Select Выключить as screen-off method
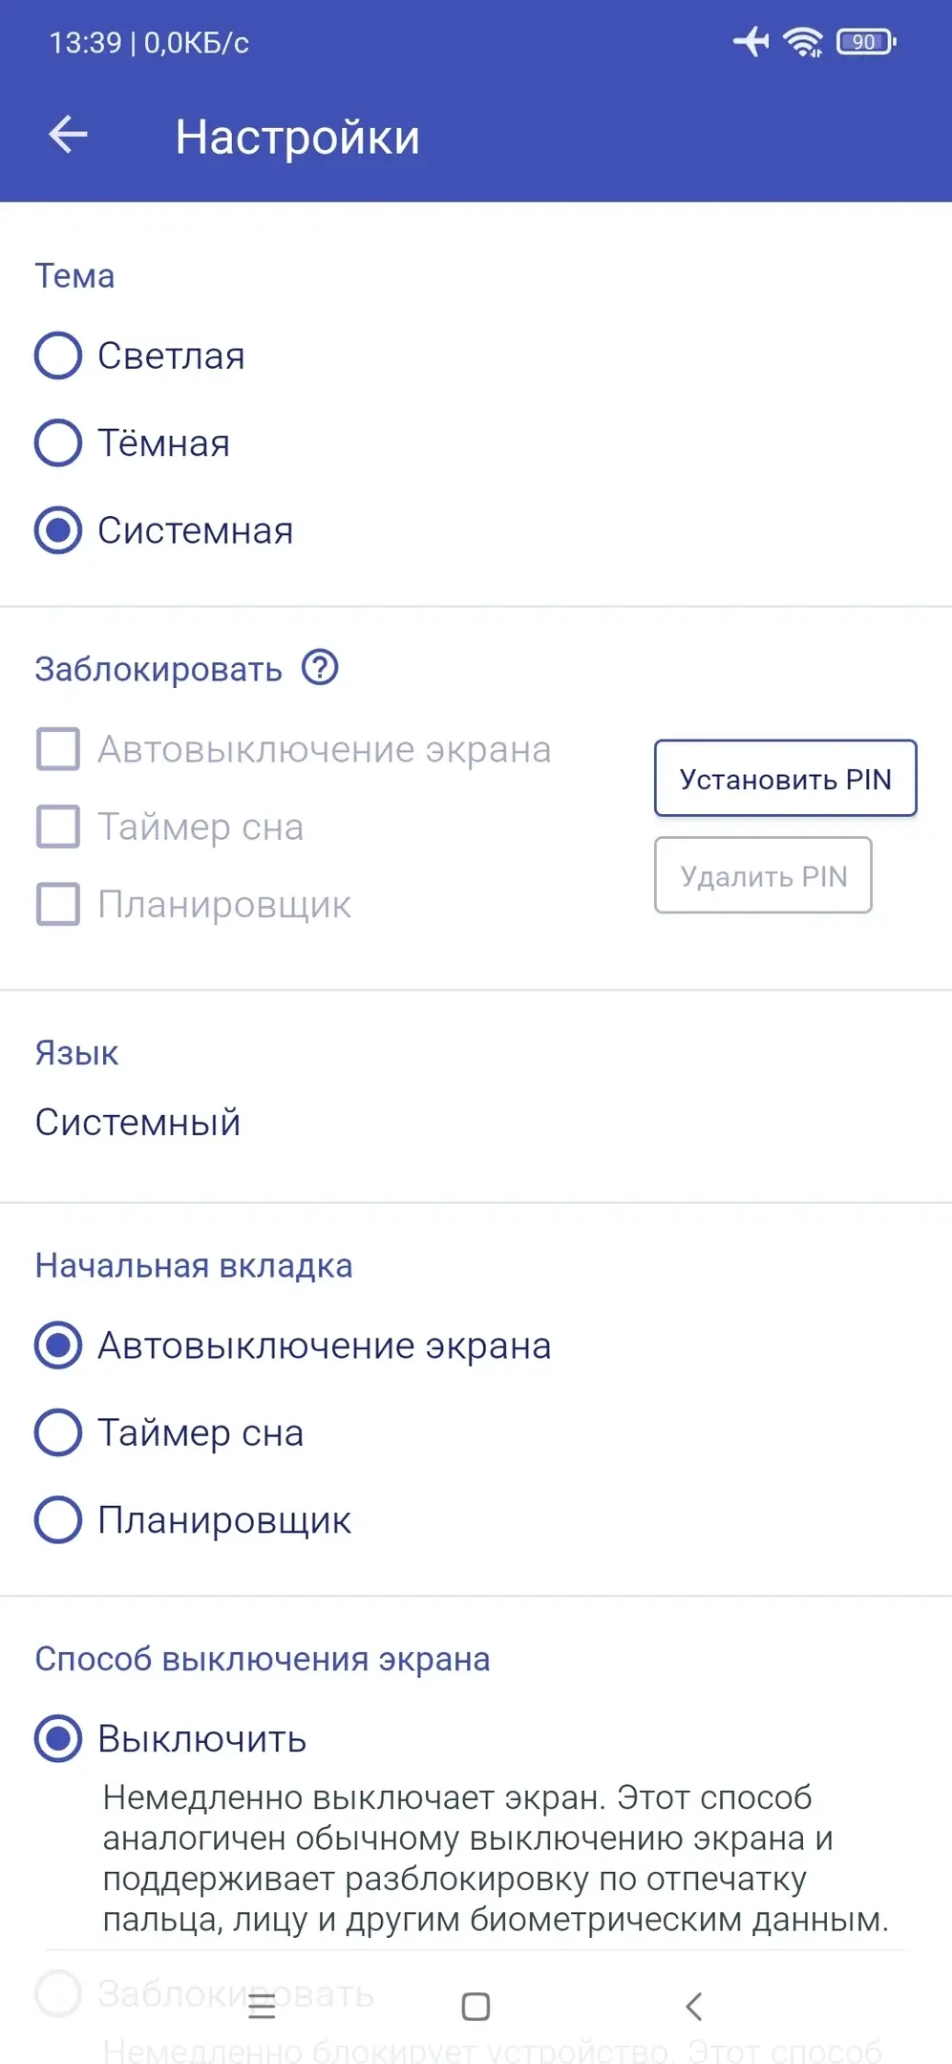The height and width of the screenshot is (2064, 952). (x=58, y=1738)
